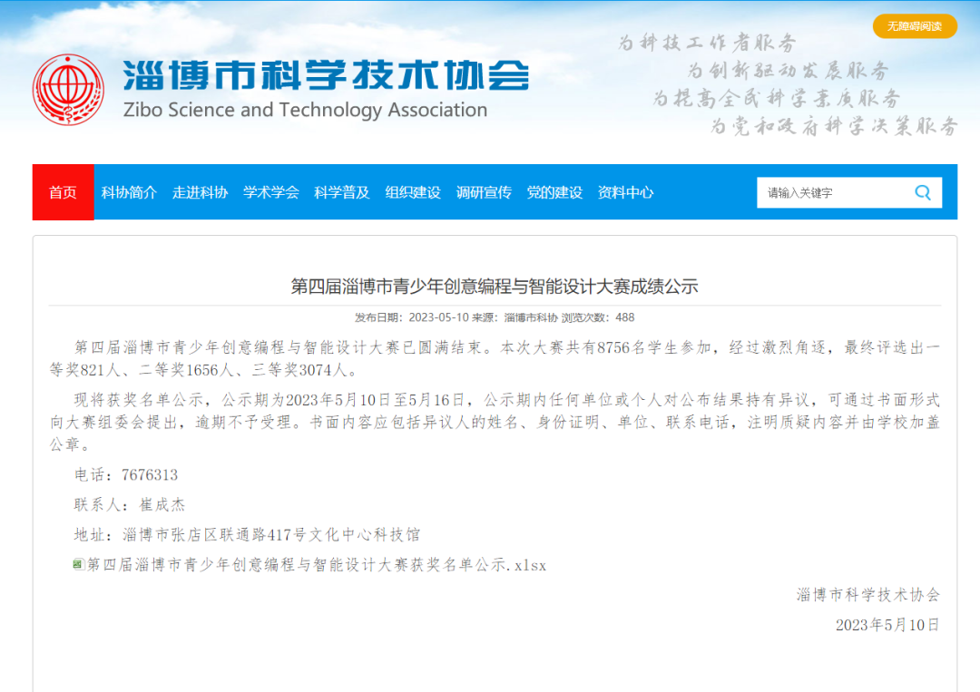Click the small xlsx file icon before the attachment

pyautogui.click(x=79, y=565)
